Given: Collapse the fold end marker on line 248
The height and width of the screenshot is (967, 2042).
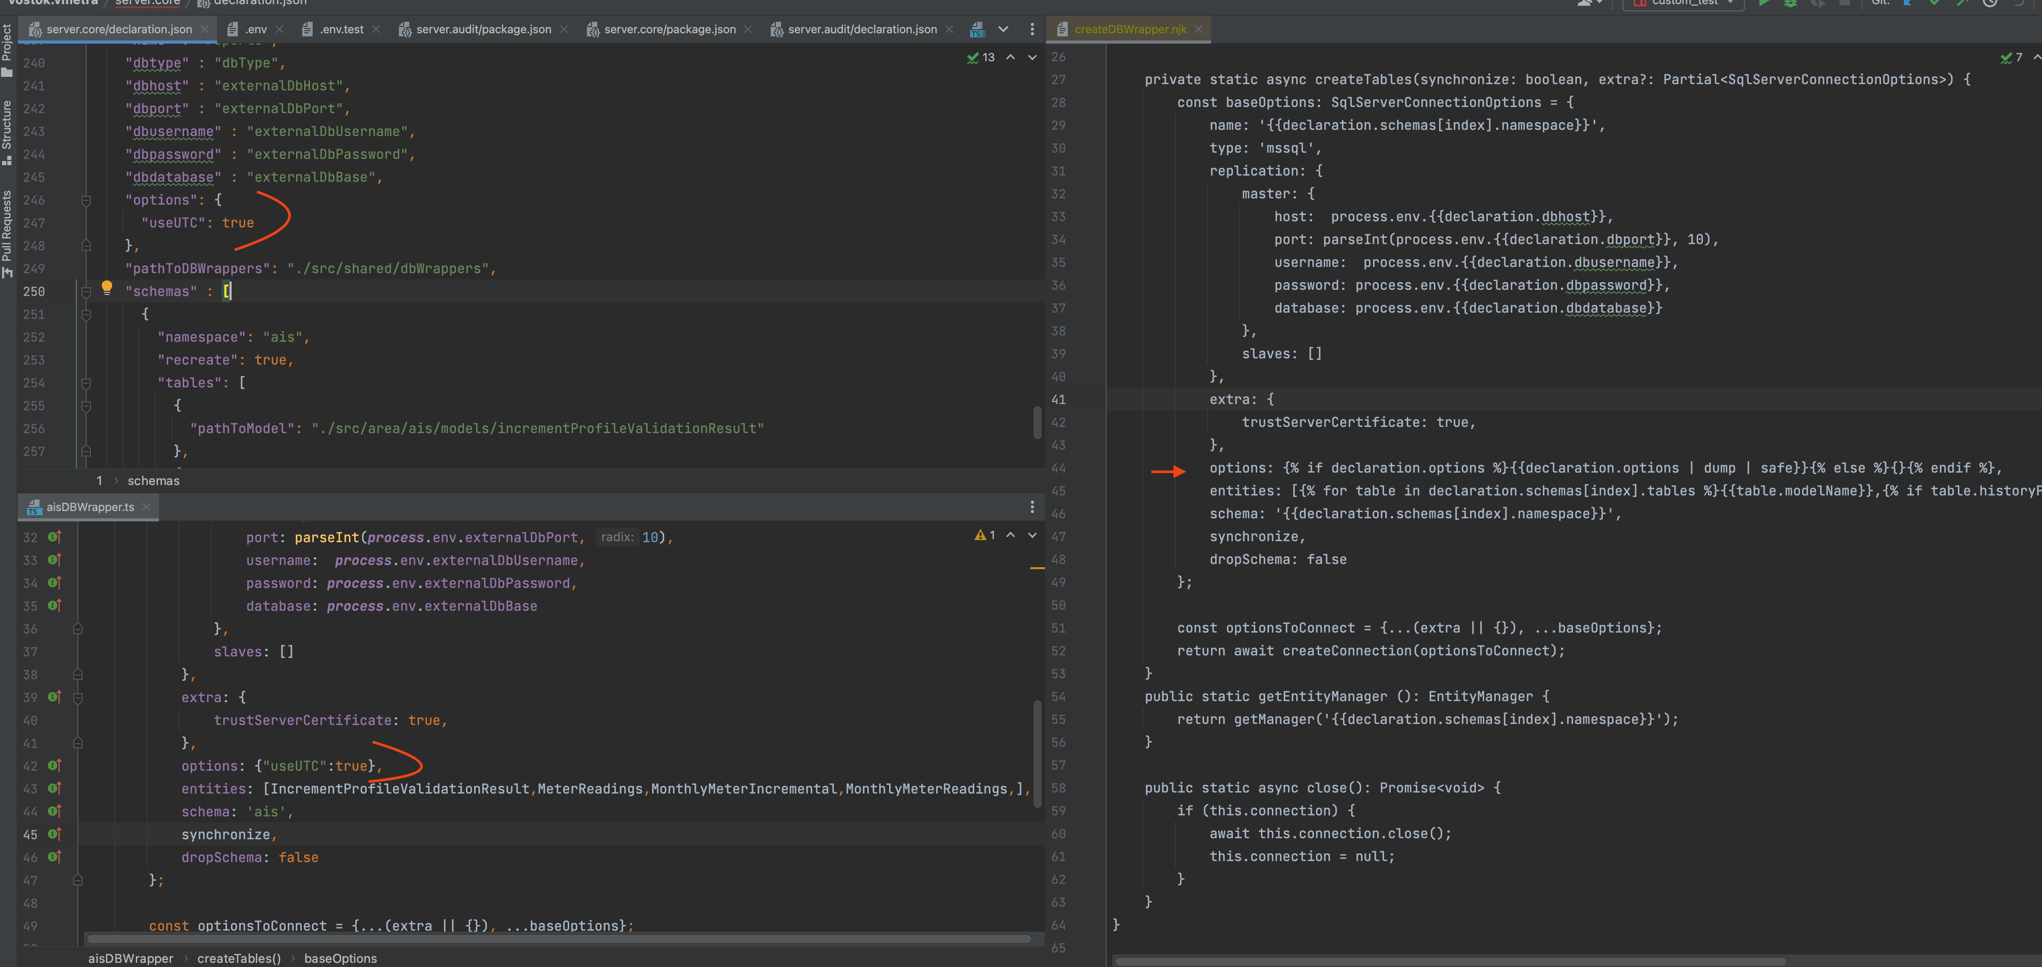Looking at the screenshot, I should pos(86,246).
